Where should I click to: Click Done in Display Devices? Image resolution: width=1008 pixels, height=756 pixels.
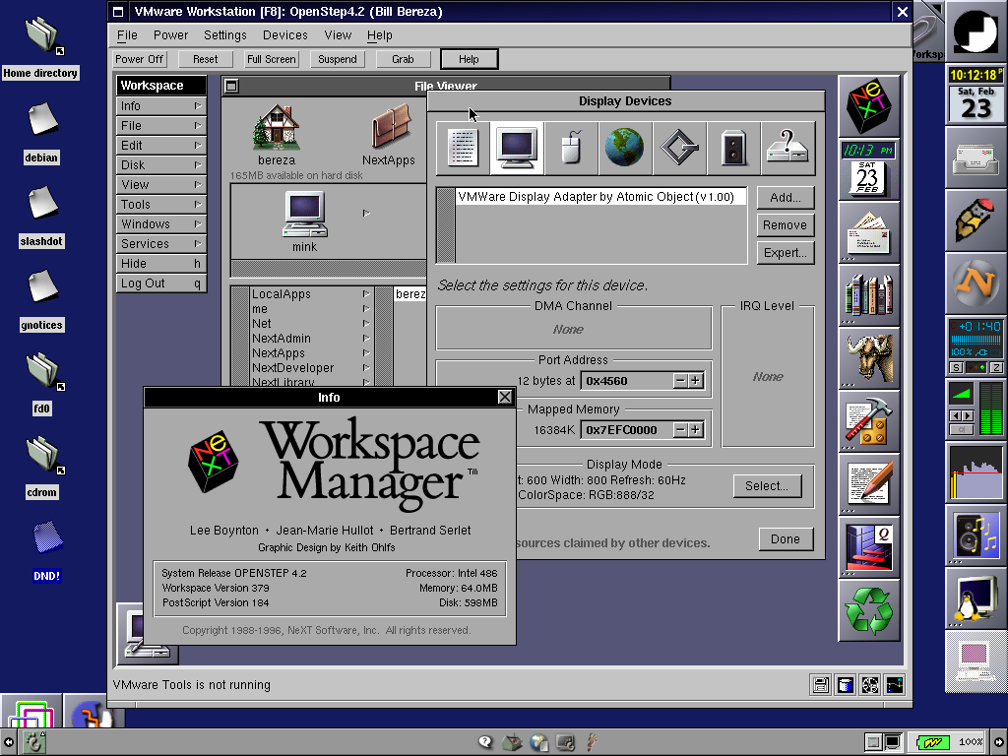pyautogui.click(x=786, y=539)
